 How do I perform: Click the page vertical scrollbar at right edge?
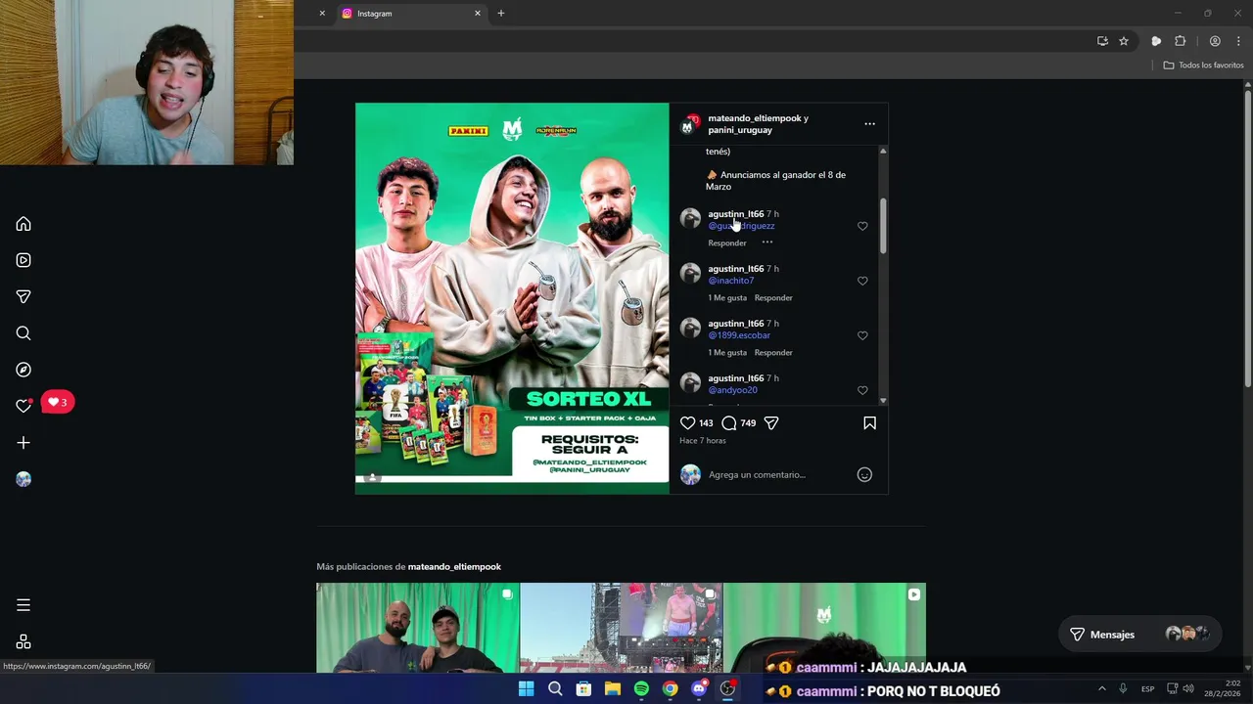click(1248, 240)
